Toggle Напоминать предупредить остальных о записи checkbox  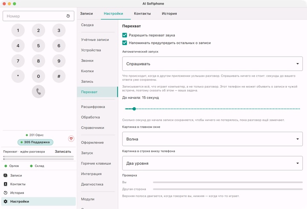pyautogui.click(x=125, y=43)
